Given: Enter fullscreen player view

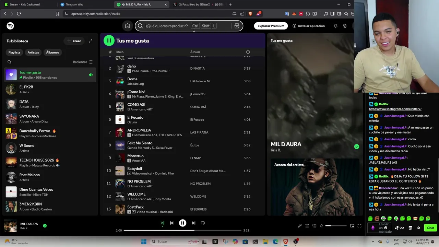Looking at the screenshot, I should tap(359, 226).
